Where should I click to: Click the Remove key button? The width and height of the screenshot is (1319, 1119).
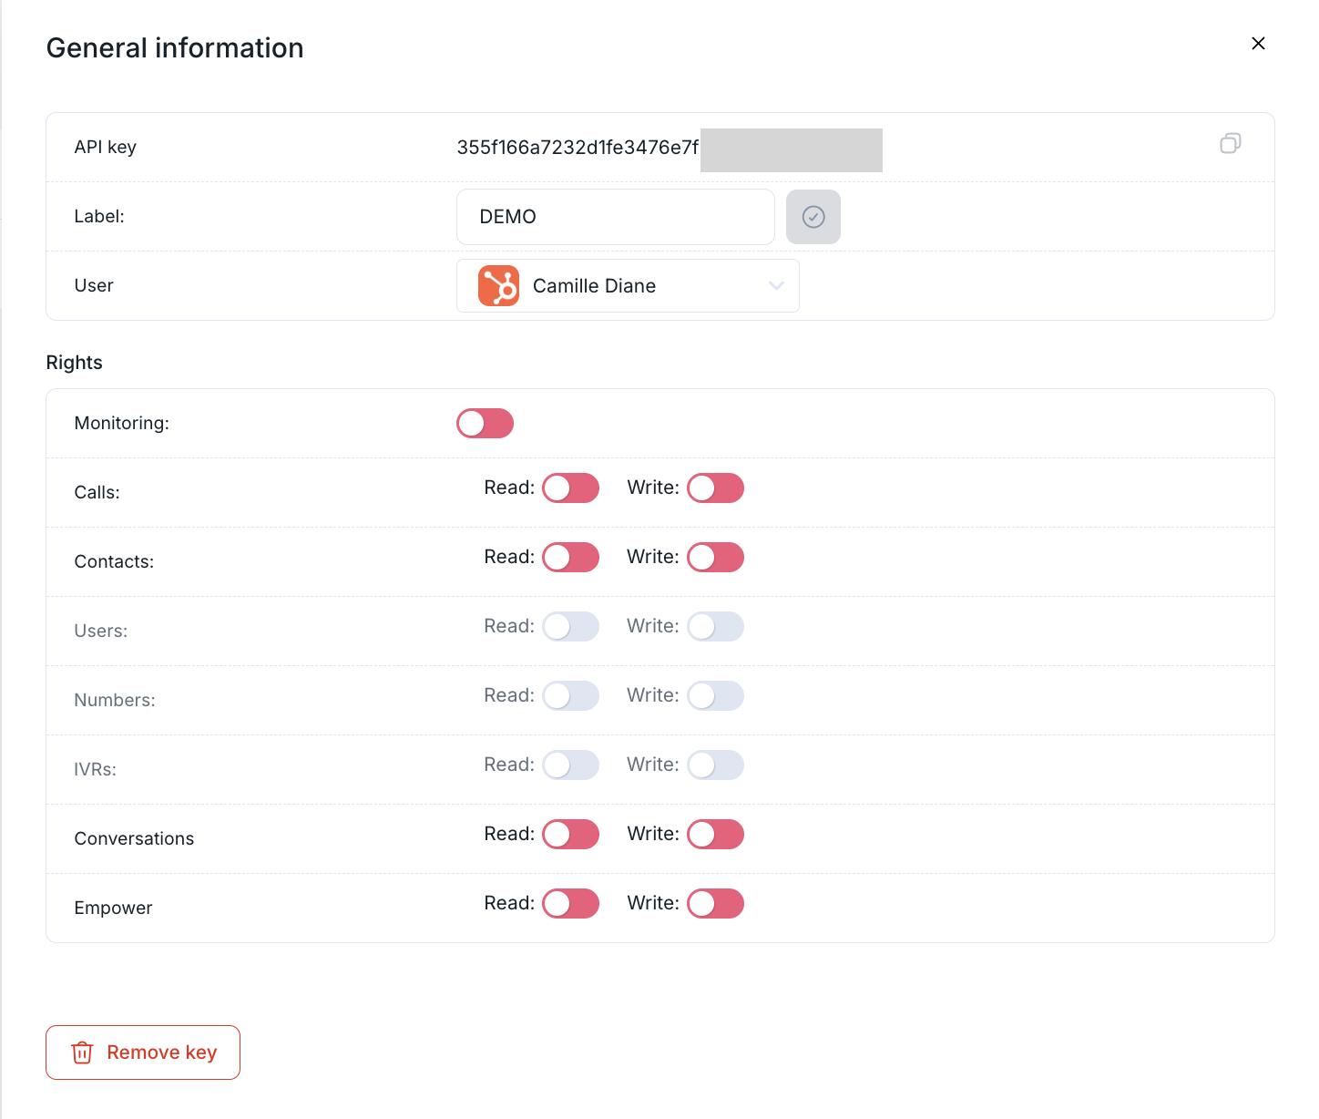click(x=143, y=1052)
